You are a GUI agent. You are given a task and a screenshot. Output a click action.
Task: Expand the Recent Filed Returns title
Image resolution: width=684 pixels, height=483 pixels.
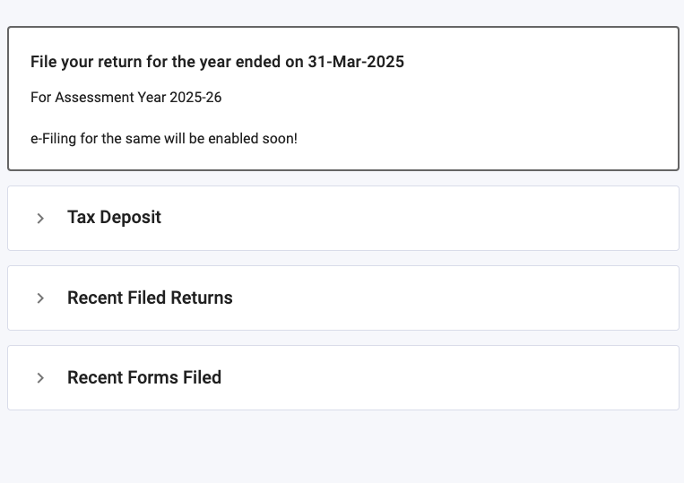[x=150, y=298]
